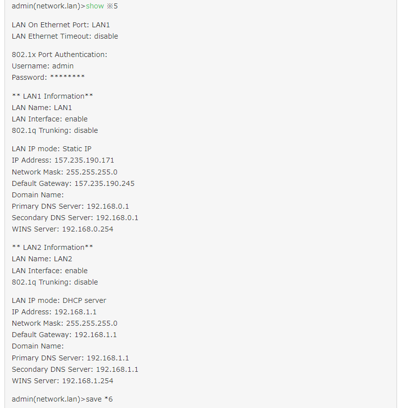The width and height of the screenshot is (403, 408).
Task: Click the LAN1 IP address 157.235.190.171
Action: (84, 161)
